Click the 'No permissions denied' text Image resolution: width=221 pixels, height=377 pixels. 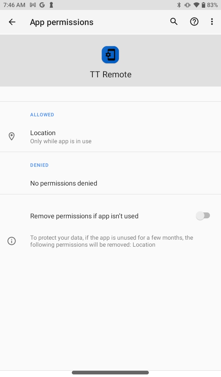pos(64,183)
